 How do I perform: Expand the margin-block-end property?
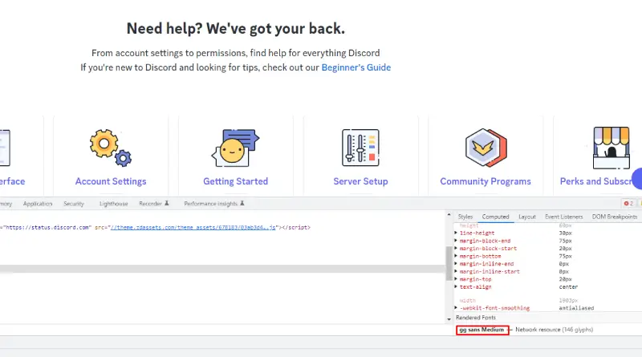(x=456, y=241)
